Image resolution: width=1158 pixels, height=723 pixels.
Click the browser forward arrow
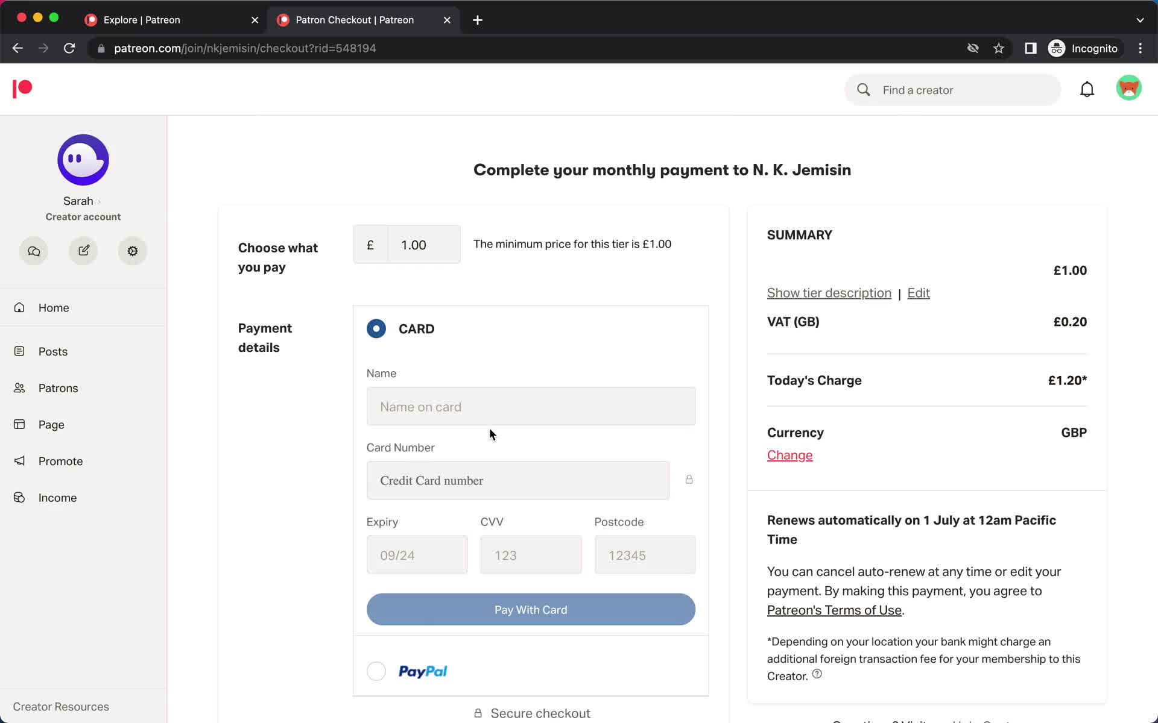click(x=43, y=48)
